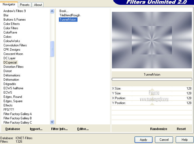Choose the Dégradés category
The image size is (194, 144).
pos(10,84)
